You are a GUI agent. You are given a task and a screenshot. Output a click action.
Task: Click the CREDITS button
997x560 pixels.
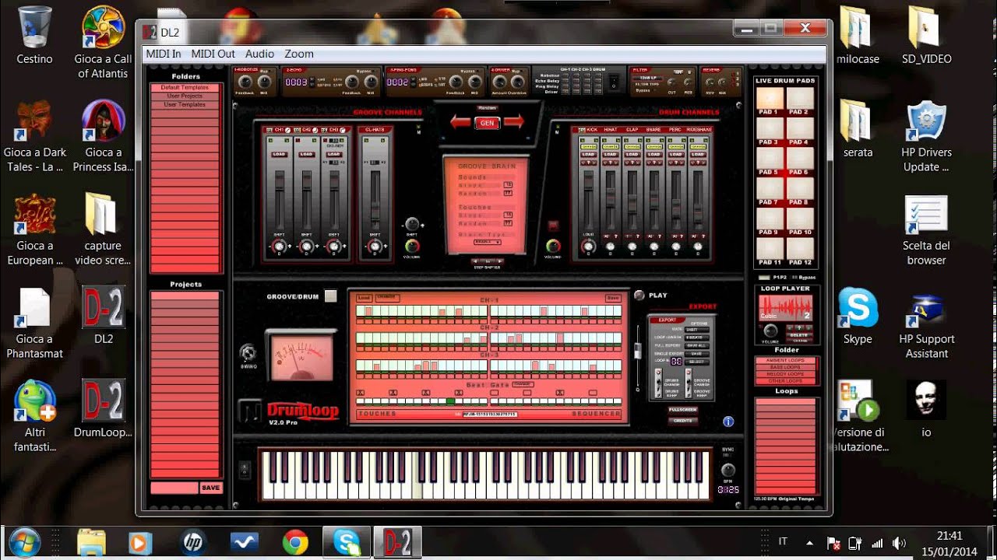click(x=682, y=420)
